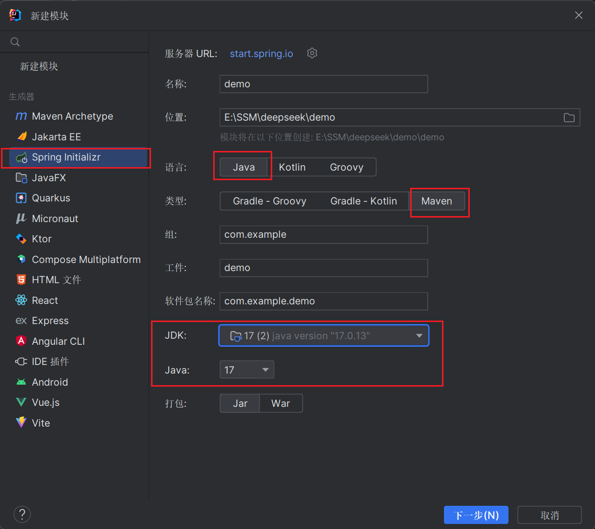Choose Gradle - Groovy build type
Screen dimensions: 595x529
click(269, 201)
